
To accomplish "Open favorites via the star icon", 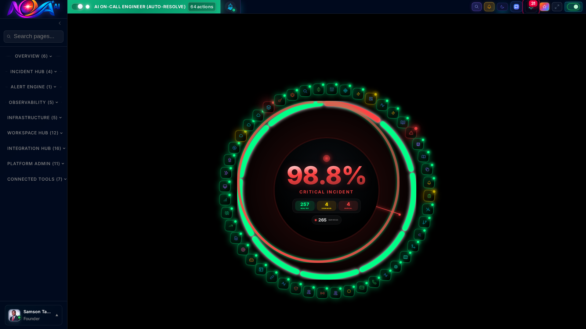I will (544, 7).
